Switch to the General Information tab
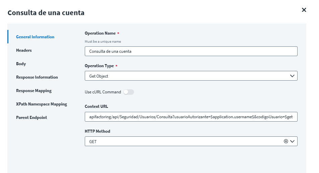319x173 pixels. click(x=35, y=37)
